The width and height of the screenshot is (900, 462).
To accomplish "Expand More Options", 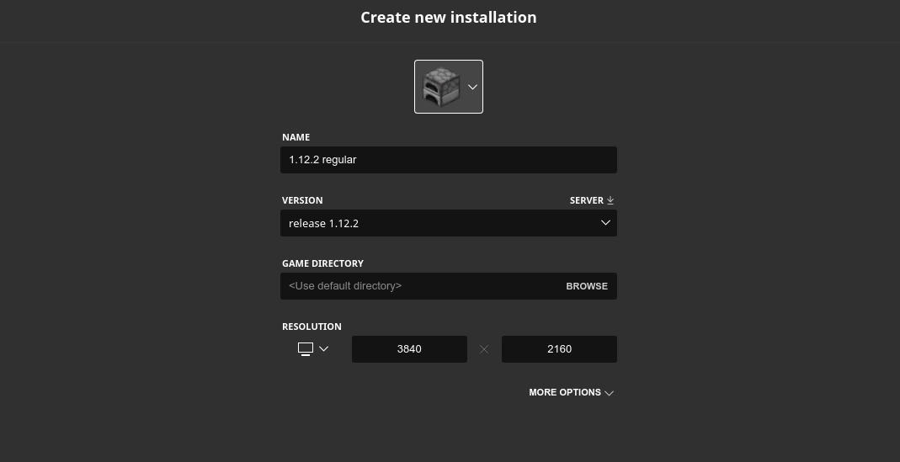I will tap(571, 392).
